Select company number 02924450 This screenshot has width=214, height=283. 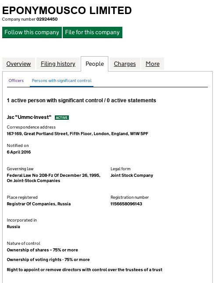click(47, 19)
